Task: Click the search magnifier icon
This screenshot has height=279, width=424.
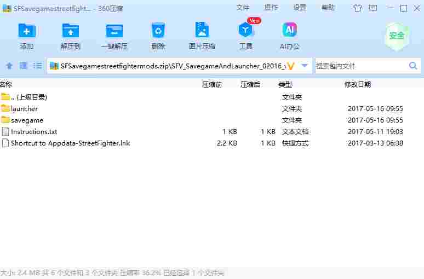Action: 413,66
